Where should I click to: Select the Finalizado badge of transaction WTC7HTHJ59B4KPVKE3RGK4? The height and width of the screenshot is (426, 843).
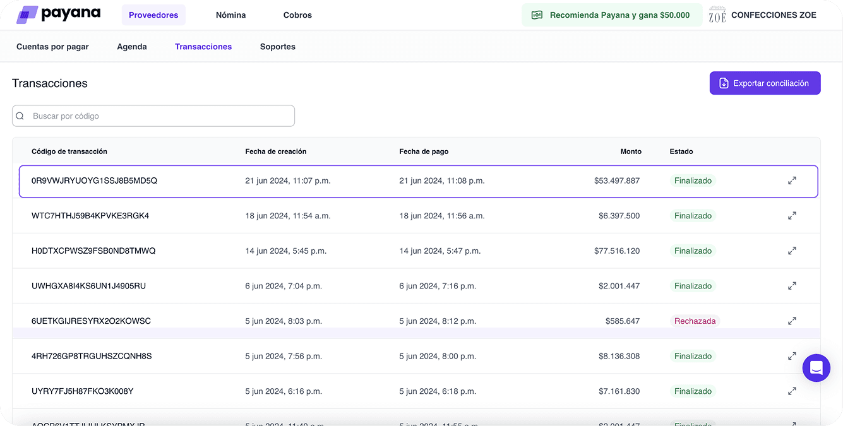point(693,215)
